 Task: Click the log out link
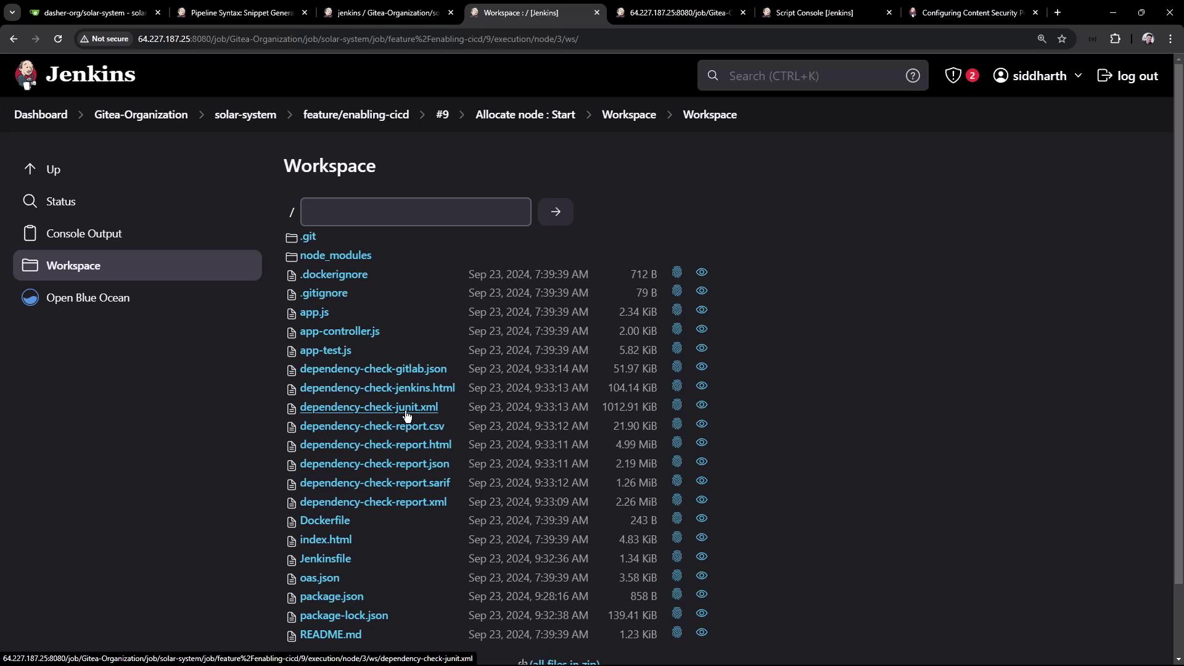(x=1128, y=76)
